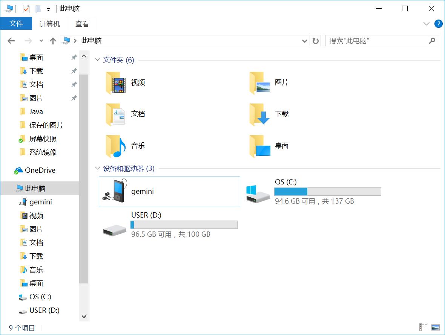This screenshot has width=445, height=335.
Task: Click the refresh button beside address bar
Action: click(x=316, y=41)
